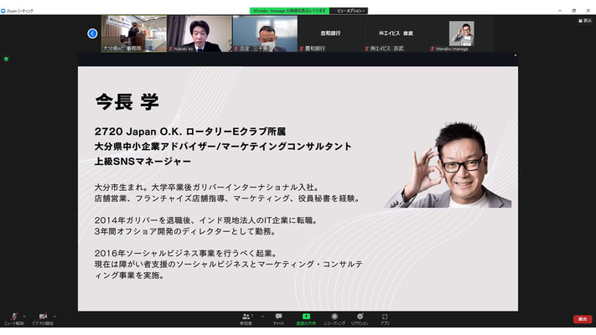This screenshot has width=596, height=335.
Task: Select Manabu Imanaga's participant tile
Action: pyautogui.click(x=461, y=33)
